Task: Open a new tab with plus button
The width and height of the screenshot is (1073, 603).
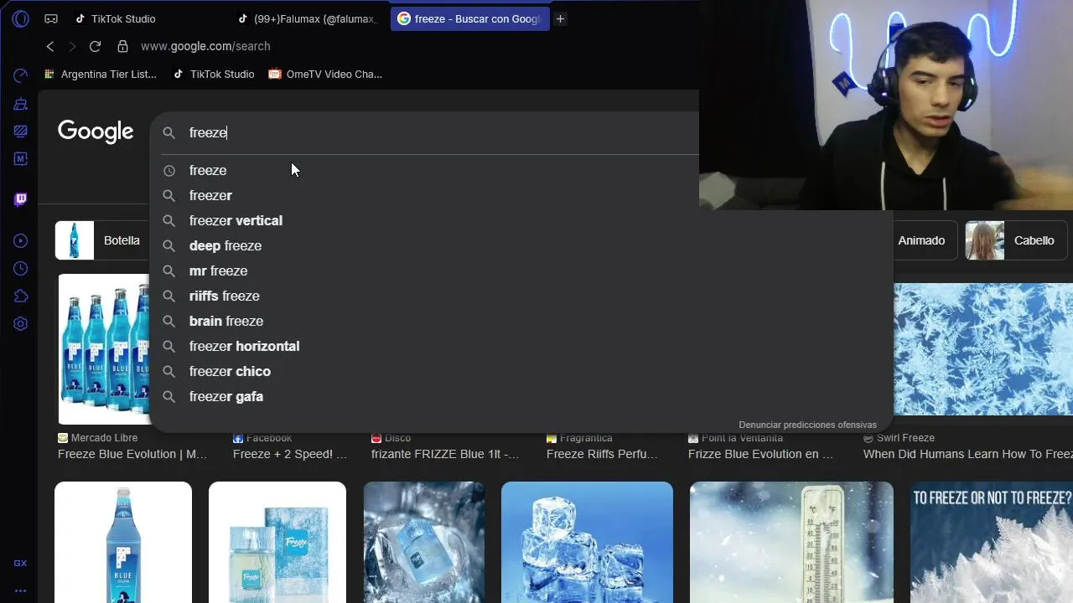Action: tap(560, 18)
